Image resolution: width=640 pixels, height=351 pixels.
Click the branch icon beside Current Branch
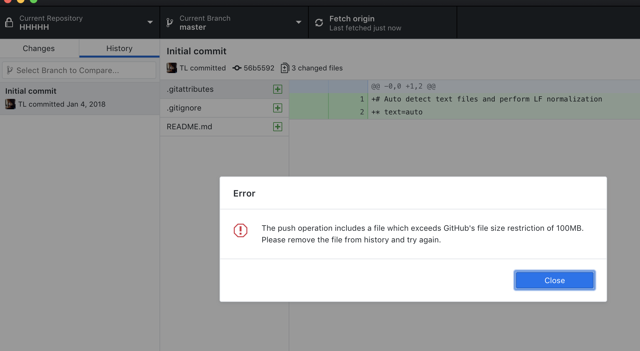(x=170, y=23)
